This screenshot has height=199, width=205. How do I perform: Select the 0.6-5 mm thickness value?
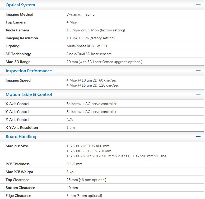click(74, 164)
